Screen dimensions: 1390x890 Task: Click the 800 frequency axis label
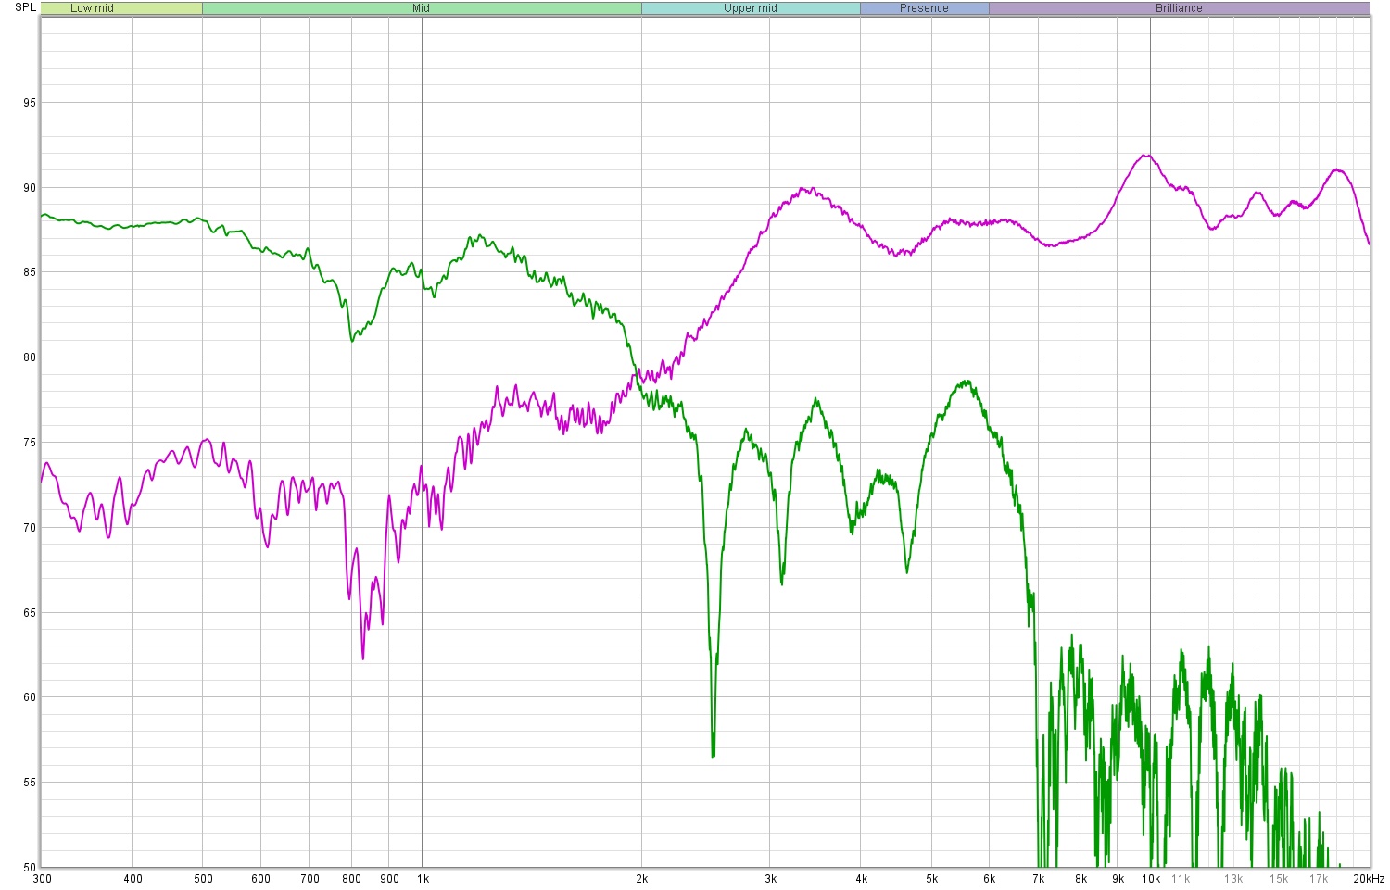coord(352,879)
